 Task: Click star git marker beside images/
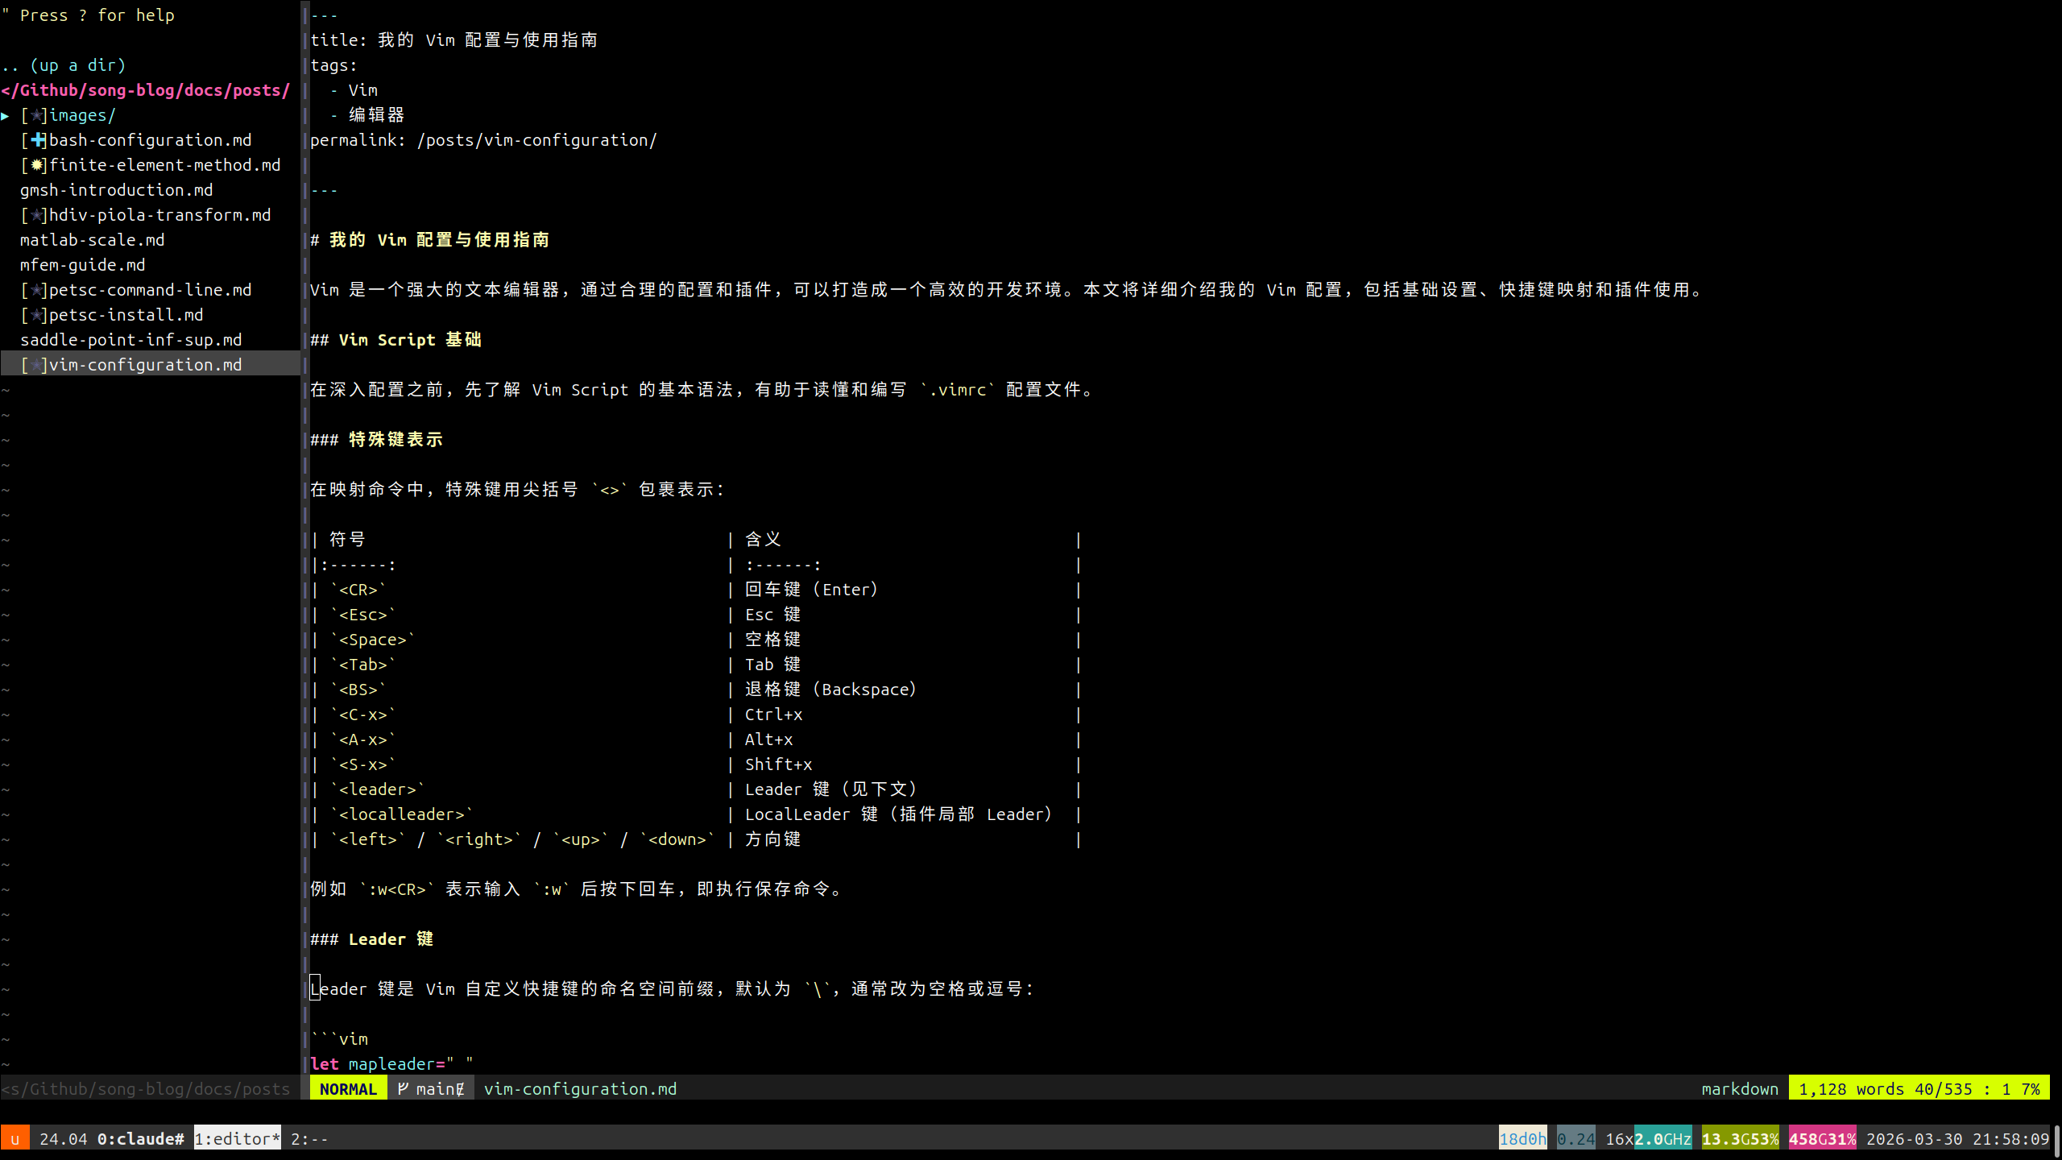pyautogui.click(x=36, y=116)
